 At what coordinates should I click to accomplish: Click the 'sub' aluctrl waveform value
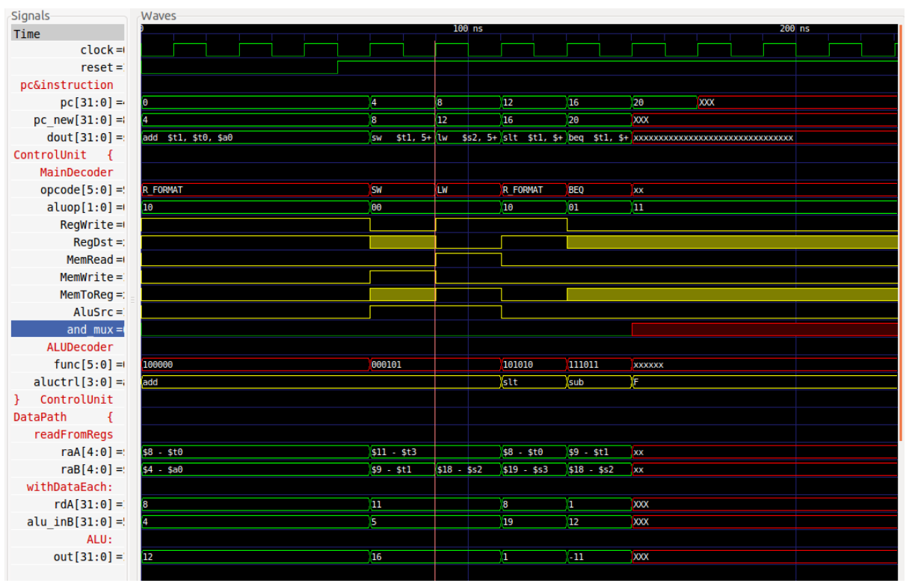pos(576,382)
